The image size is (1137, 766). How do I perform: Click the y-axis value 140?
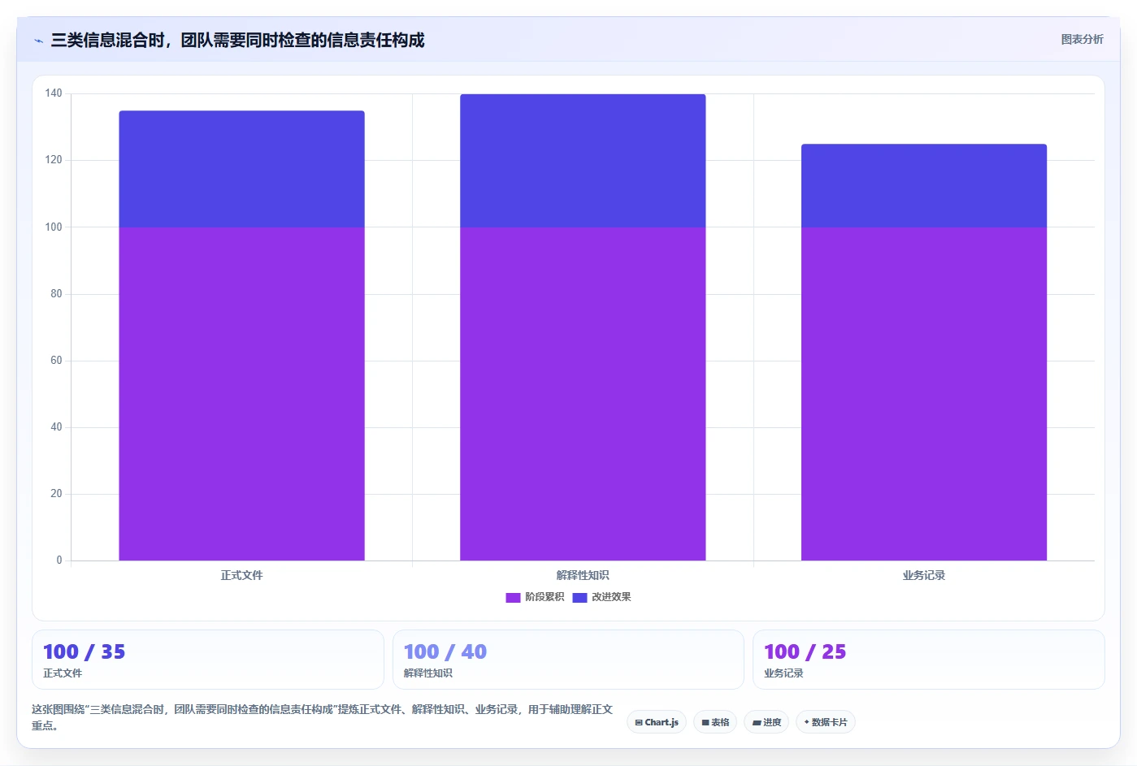54,93
